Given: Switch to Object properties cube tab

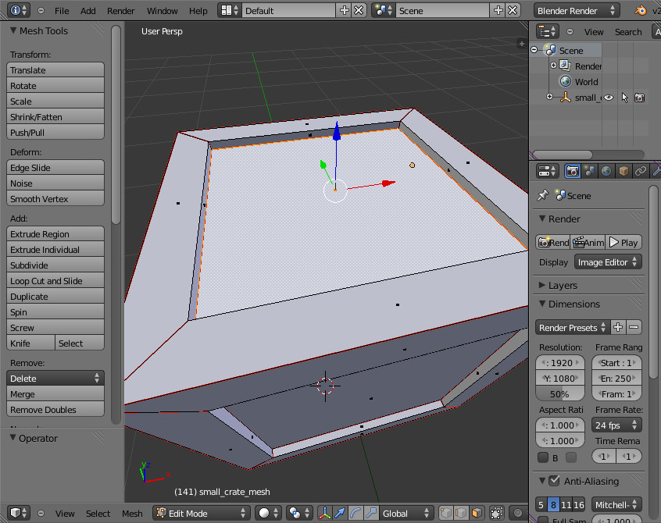Looking at the screenshot, I should tap(623, 171).
